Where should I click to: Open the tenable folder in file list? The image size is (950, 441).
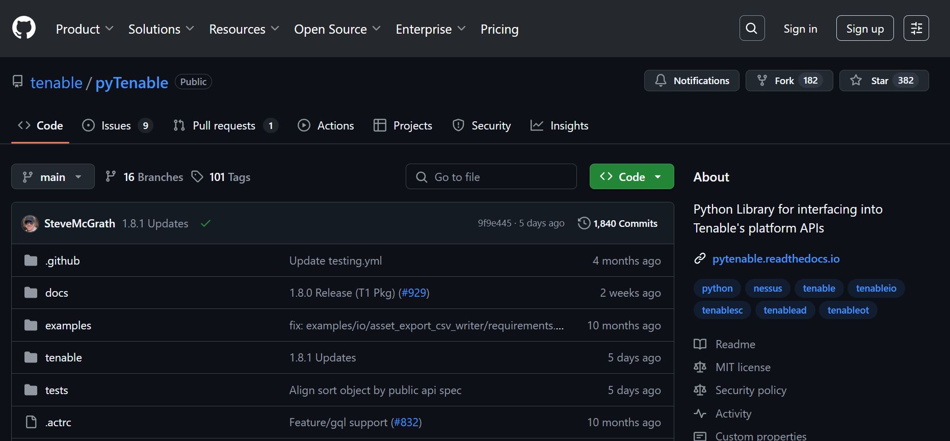pyautogui.click(x=64, y=357)
